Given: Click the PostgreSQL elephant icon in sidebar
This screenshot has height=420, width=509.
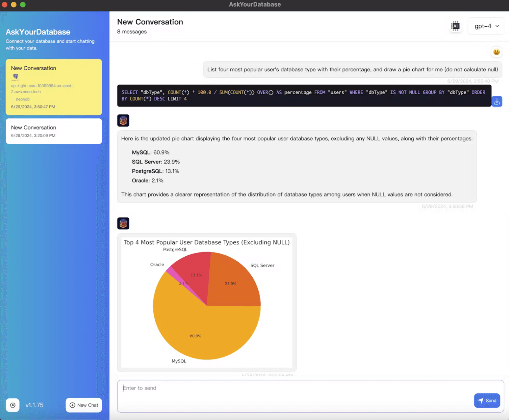Looking at the screenshot, I should pyautogui.click(x=16, y=77).
